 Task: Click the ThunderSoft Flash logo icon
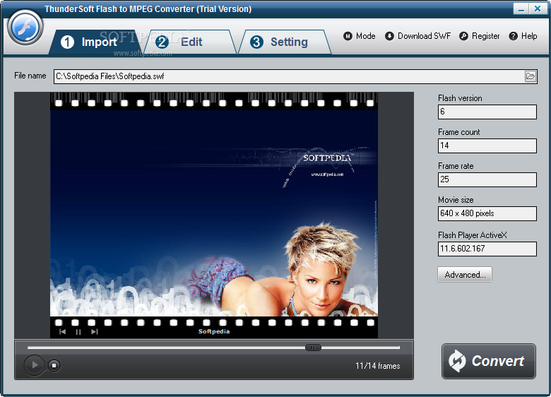pyautogui.click(x=25, y=28)
